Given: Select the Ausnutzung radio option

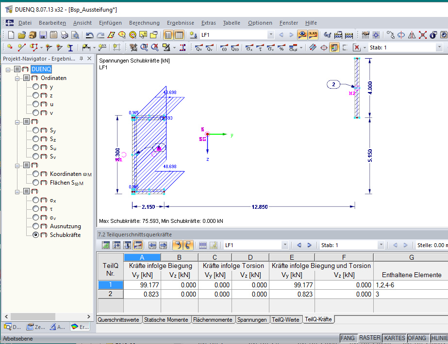Looking at the screenshot, I should pos(35,226).
